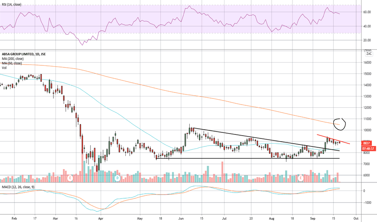Select the MA (50, close) indicator label
Screen dimensions: 377x222
(x=12, y=63)
